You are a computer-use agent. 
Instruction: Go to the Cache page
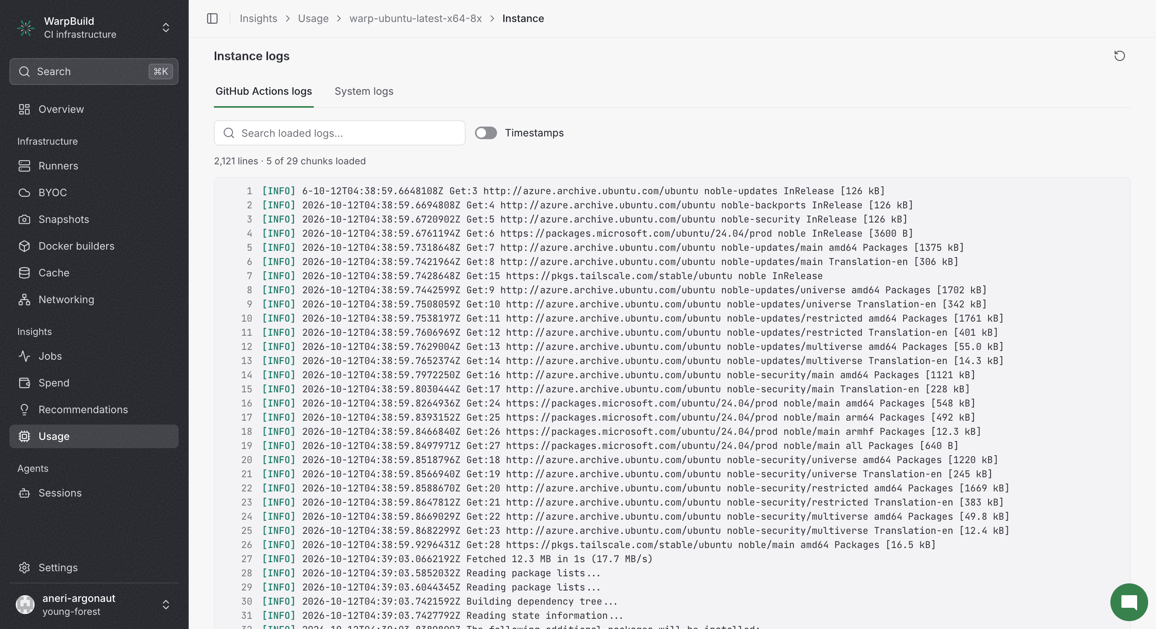coord(94,272)
